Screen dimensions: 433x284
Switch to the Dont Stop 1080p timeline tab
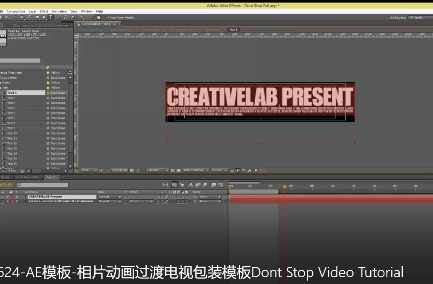[28, 177]
